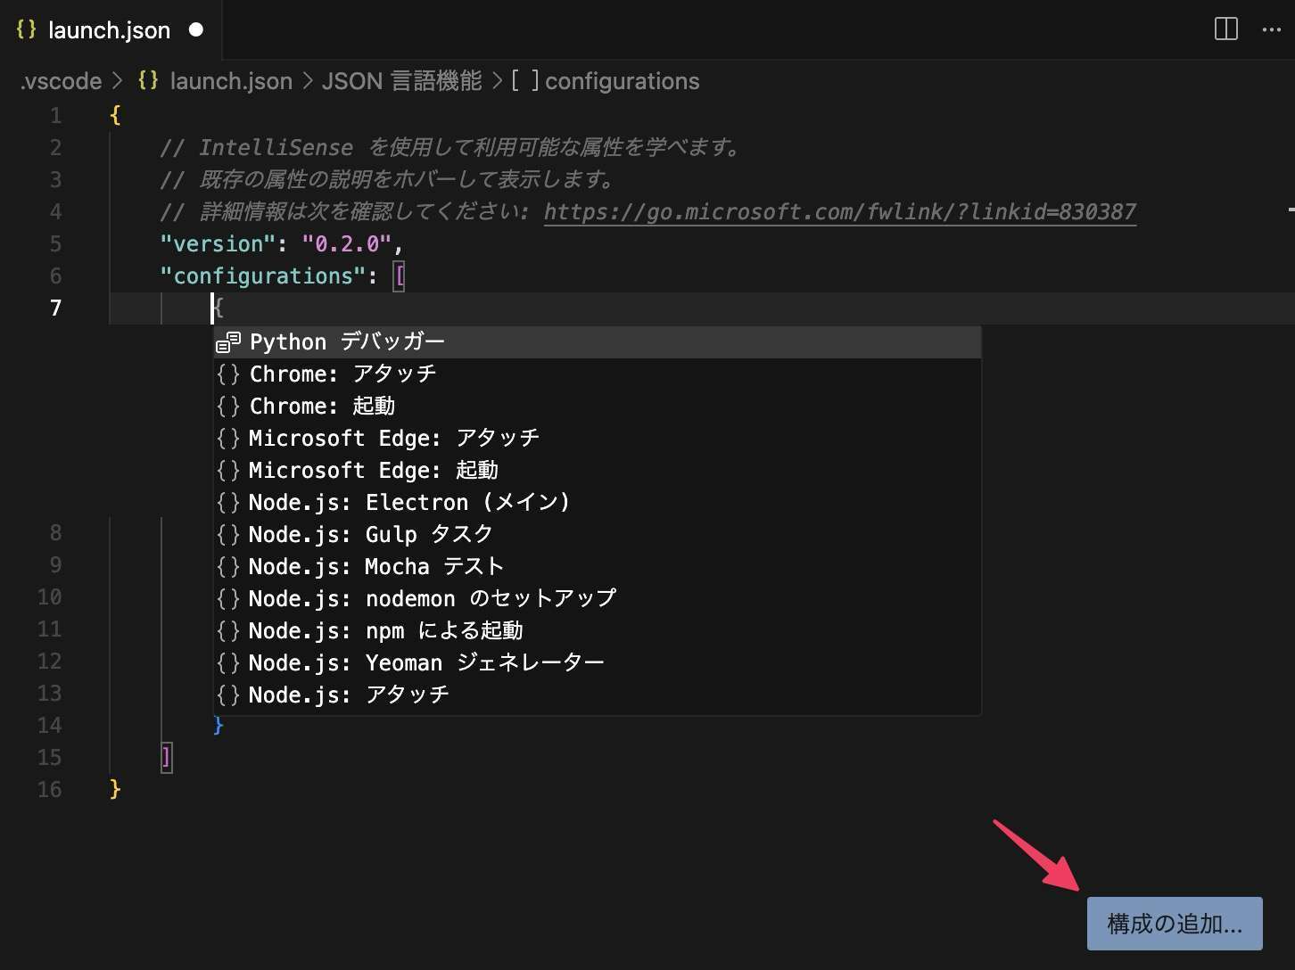Click the closing curly brace on line 16

[115, 790]
